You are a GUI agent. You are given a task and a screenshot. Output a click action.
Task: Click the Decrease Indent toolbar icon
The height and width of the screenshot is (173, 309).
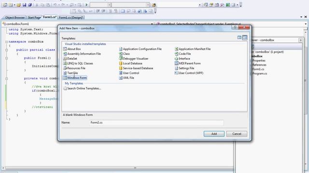point(98,11)
